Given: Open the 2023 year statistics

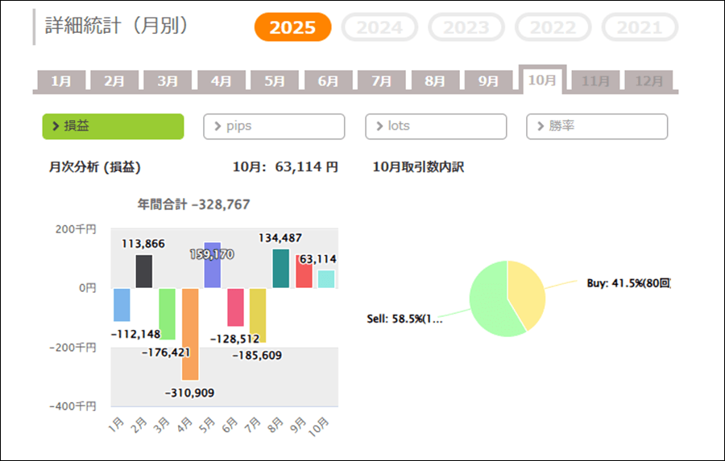Looking at the screenshot, I should pyautogui.click(x=466, y=27).
